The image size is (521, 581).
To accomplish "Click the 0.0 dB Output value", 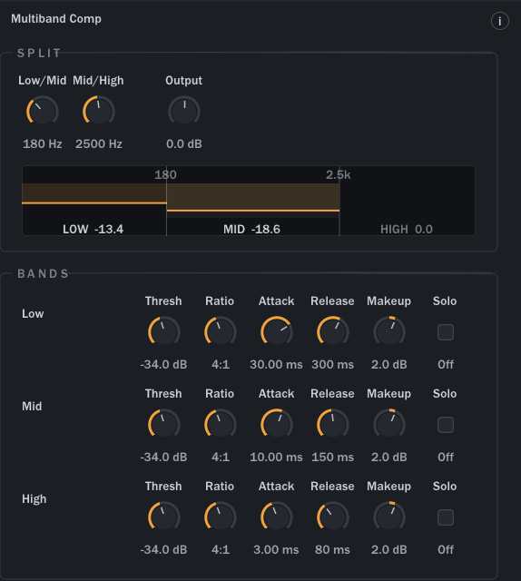I will 184,143.
